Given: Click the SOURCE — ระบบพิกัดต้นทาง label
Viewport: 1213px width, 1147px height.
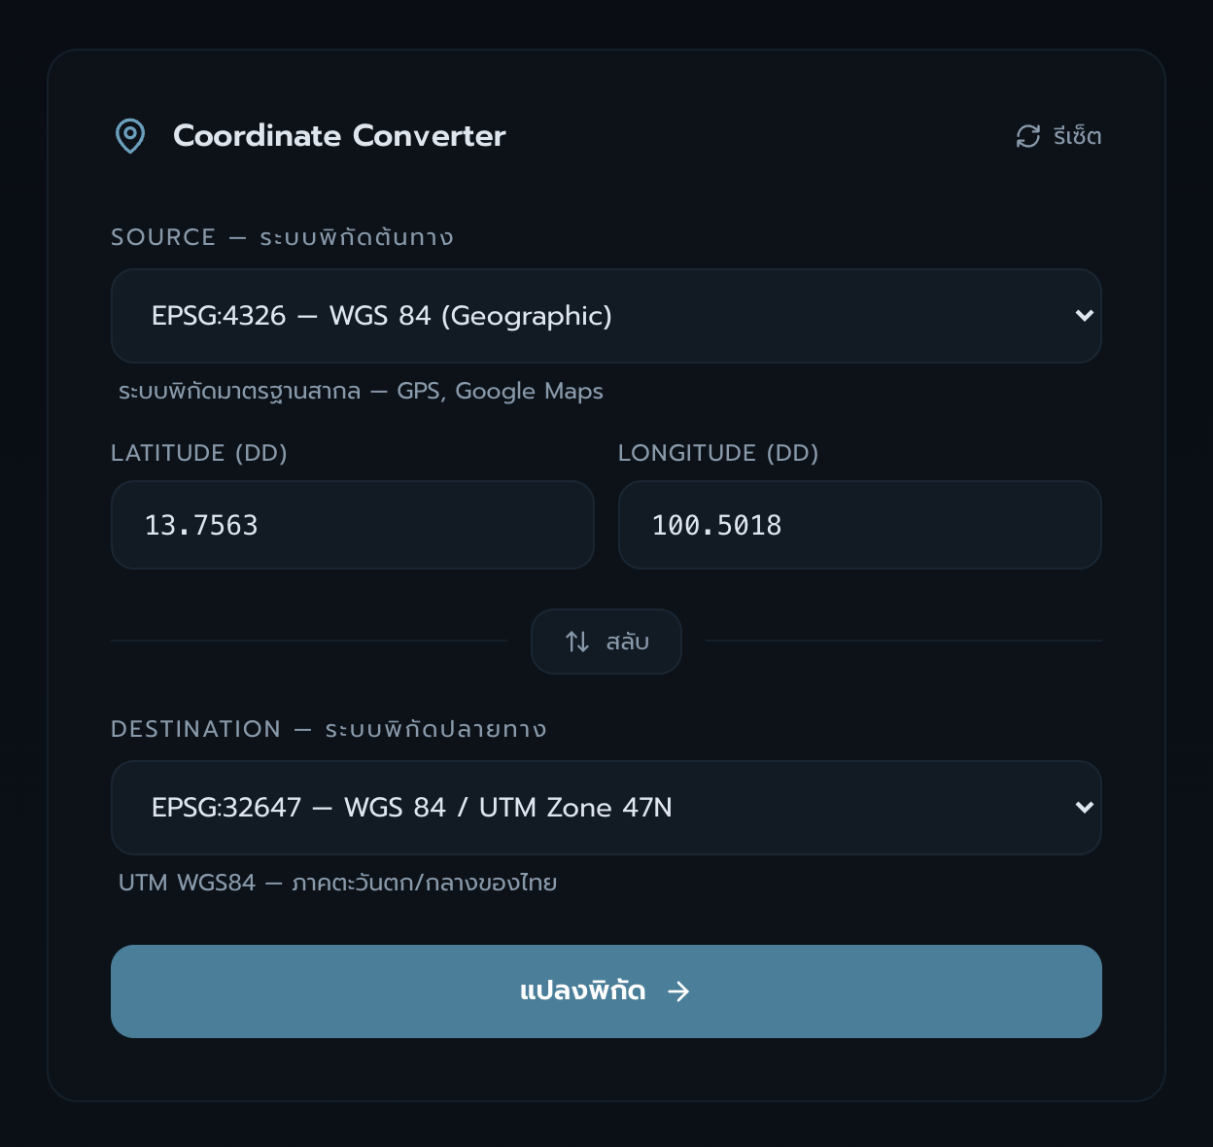Looking at the screenshot, I should (x=282, y=237).
